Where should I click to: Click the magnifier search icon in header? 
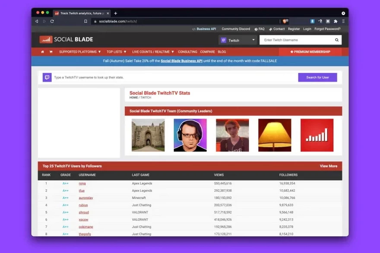point(337,40)
